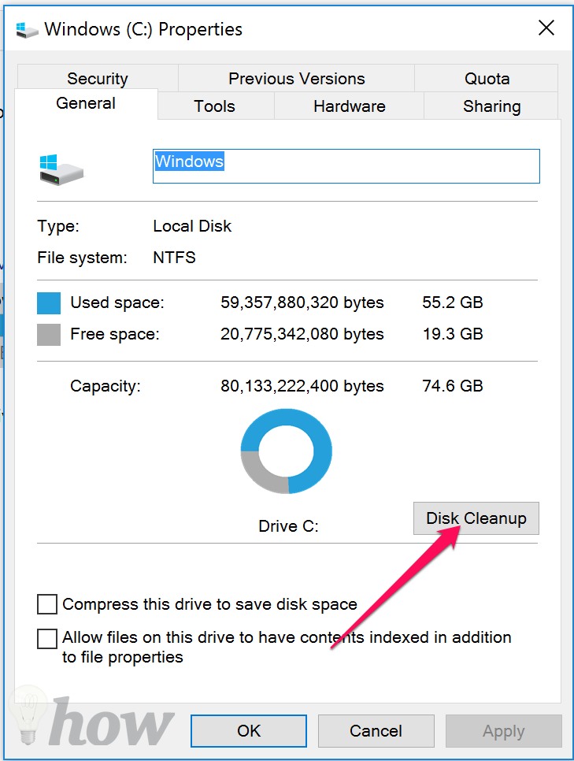Click the gray Free space color square

point(49,334)
